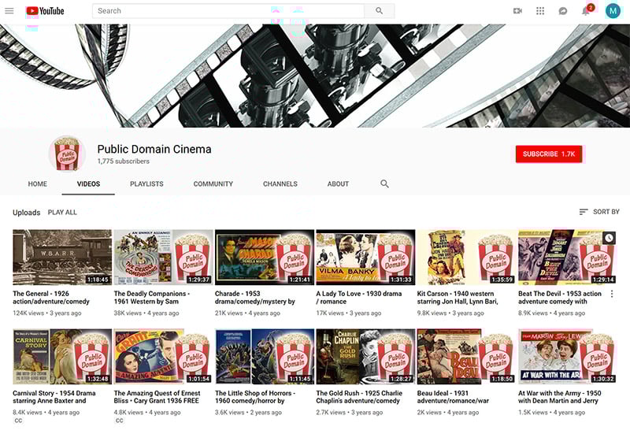
Task: Add Beat The Devil to Watch Later
Action: 609,238
